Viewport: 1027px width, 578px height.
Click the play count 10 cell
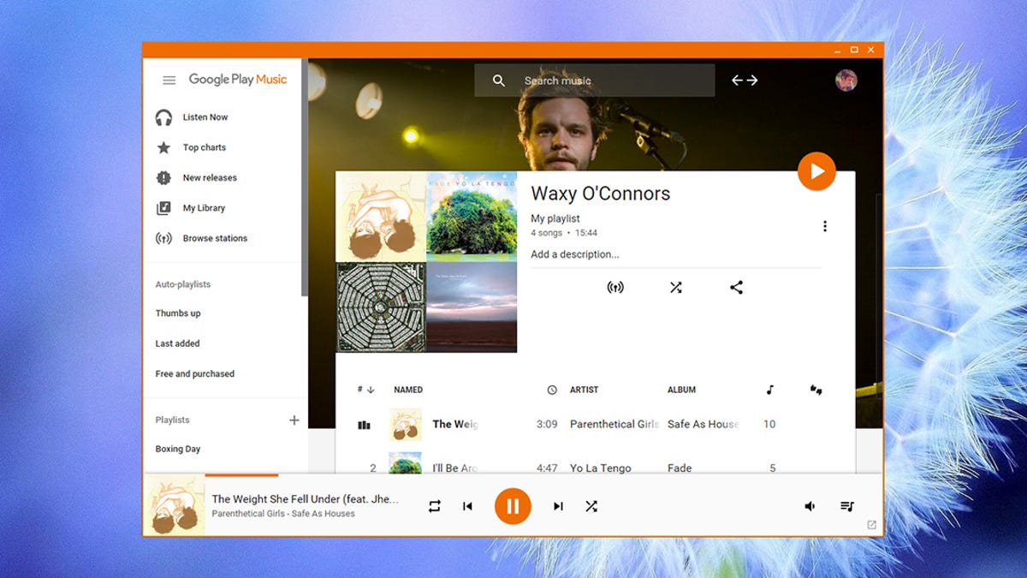click(x=769, y=424)
